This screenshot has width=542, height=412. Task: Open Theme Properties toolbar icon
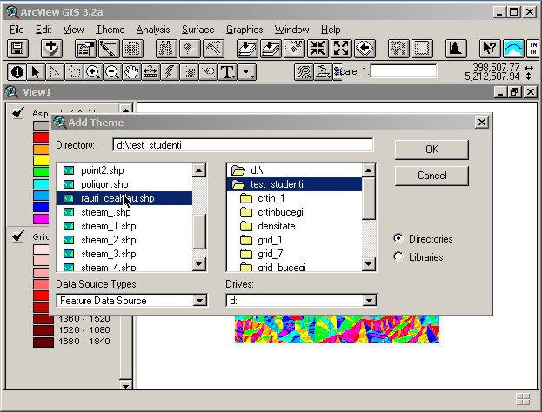(x=85, y=49)
